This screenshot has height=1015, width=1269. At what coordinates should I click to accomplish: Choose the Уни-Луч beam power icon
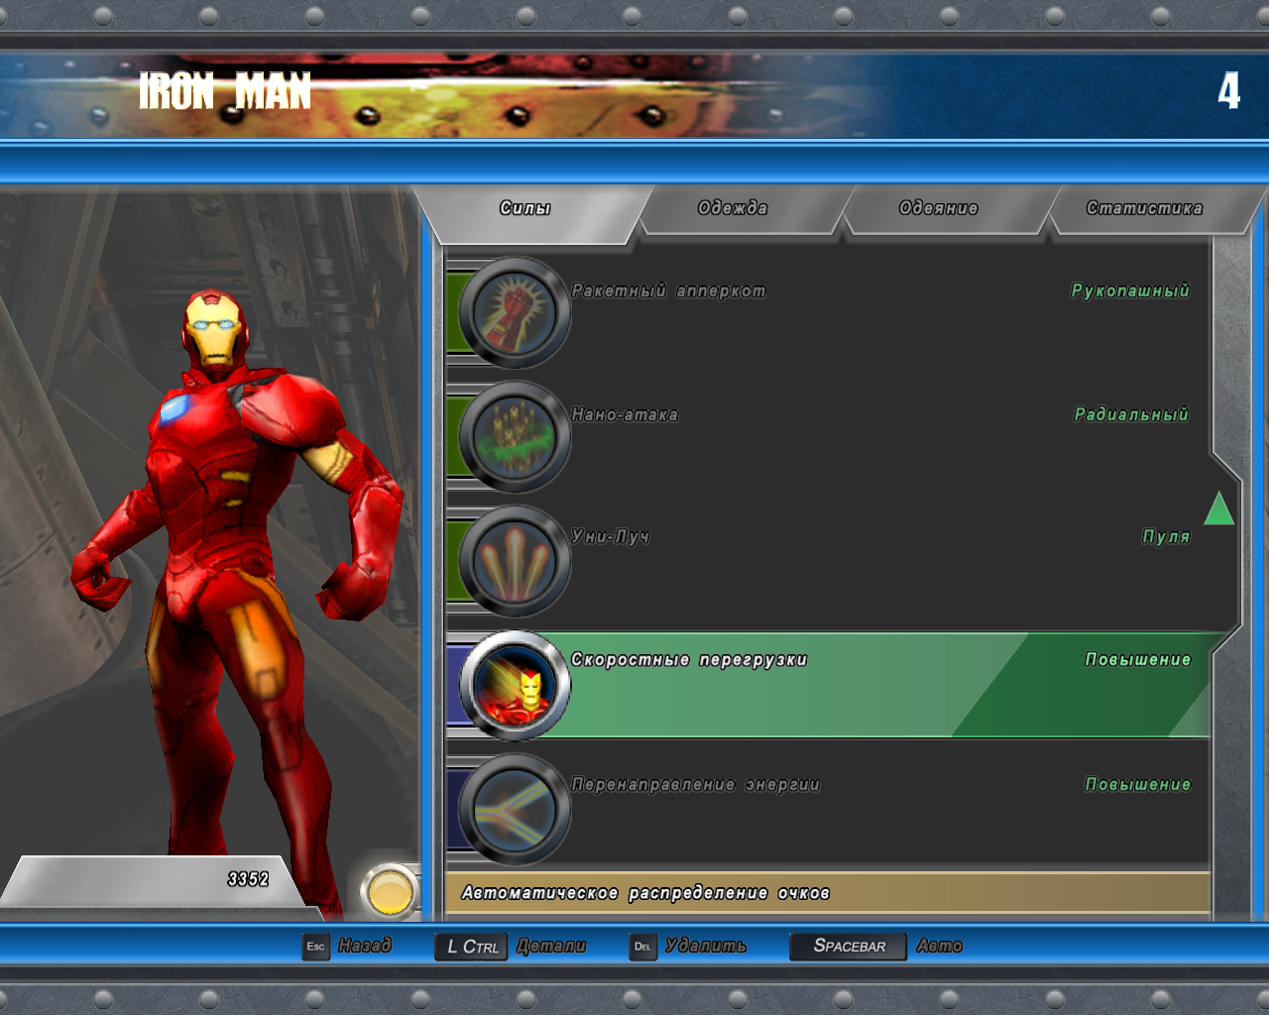point(514,561)
